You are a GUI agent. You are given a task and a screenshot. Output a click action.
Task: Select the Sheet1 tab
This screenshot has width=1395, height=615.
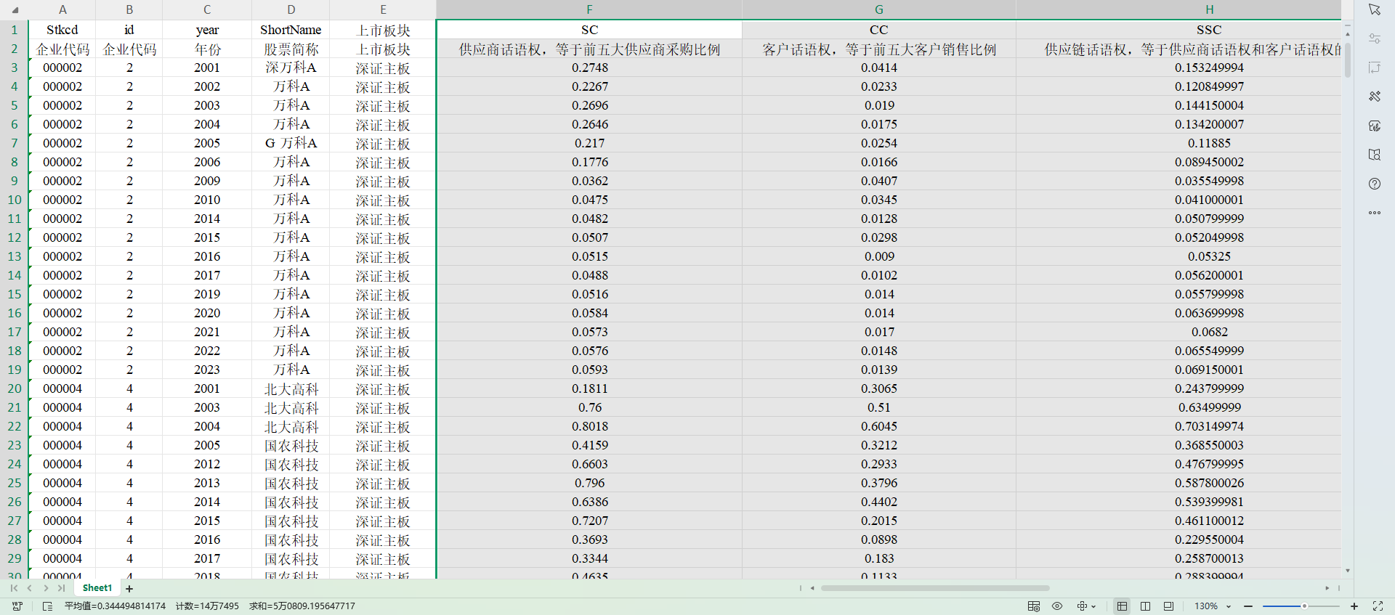(x=97, y=588)
